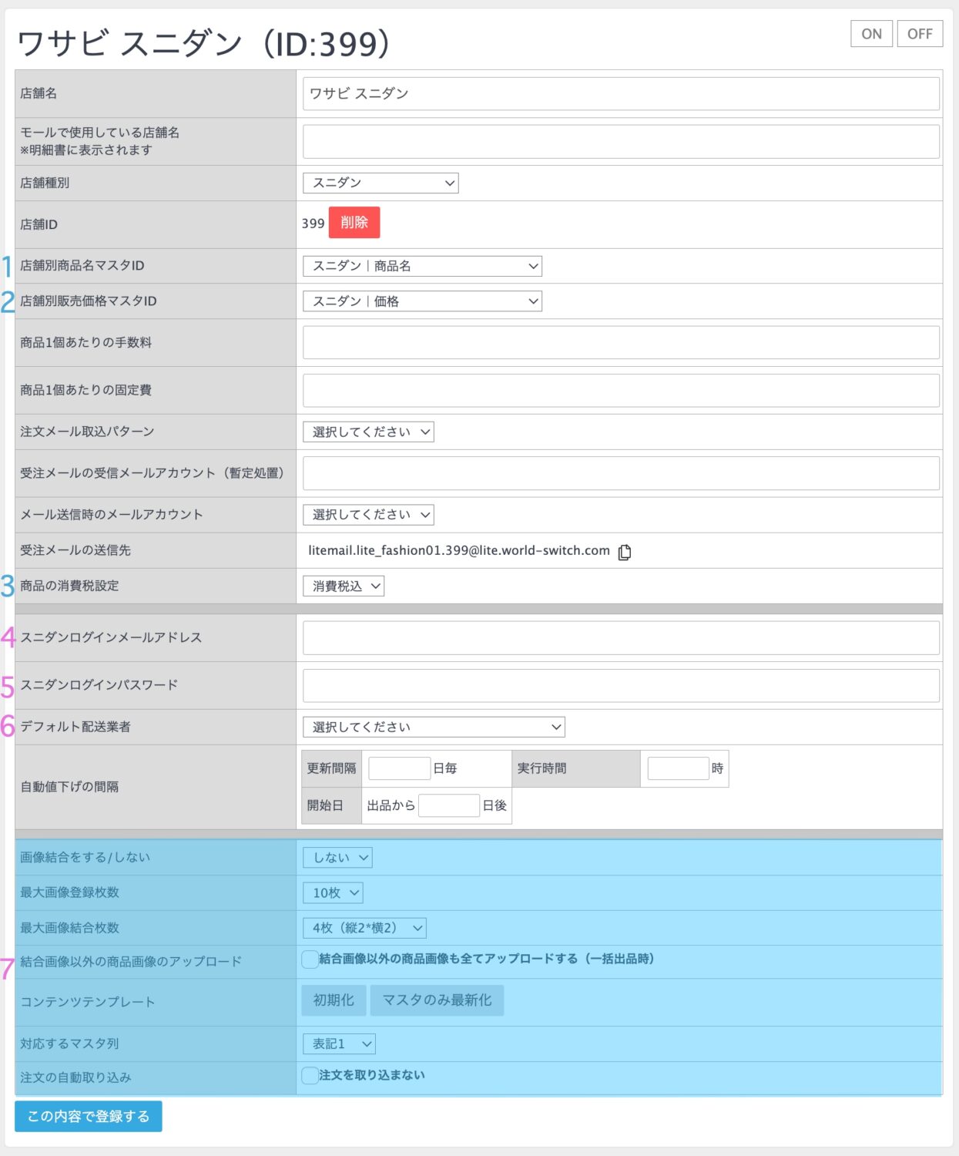This screenshot has width=959, height=1156.
Task: Copy the order mail address via clipboard icon
Action: click(x=625, y=552)
